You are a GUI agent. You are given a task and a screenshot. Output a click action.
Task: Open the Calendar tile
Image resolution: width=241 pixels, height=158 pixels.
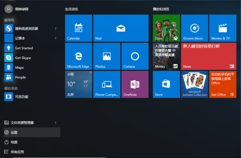click(79, 28)
